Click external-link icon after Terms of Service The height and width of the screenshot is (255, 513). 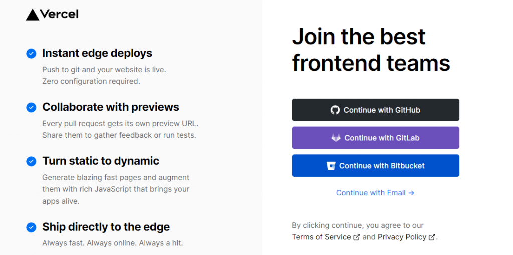pyautogui.click(x=357, y=237)
